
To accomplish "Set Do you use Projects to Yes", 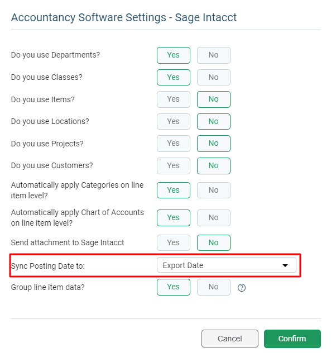I will [174, 144].
